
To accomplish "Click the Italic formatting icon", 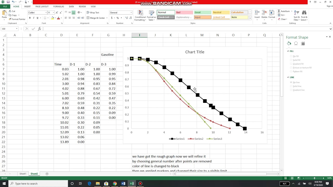I will [34, 18].
